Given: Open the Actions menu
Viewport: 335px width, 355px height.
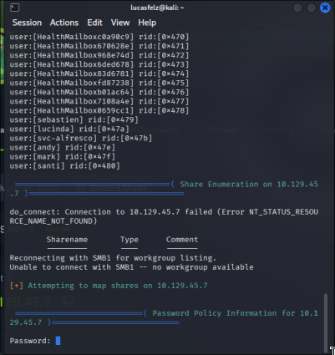Looking at the screenshot, I should 64,23.
